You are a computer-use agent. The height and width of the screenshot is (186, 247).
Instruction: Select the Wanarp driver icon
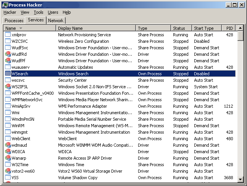[8, 158]
